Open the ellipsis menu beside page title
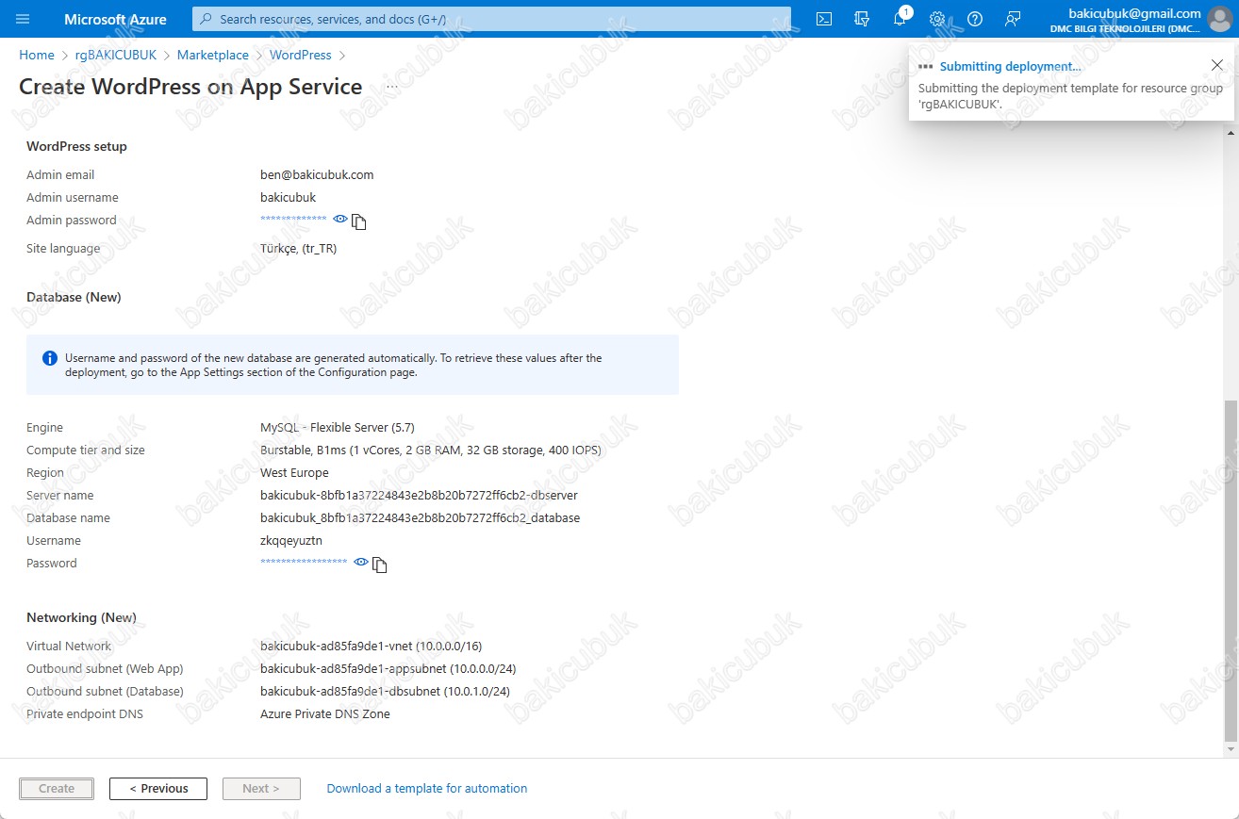 (x=391, y=87)
